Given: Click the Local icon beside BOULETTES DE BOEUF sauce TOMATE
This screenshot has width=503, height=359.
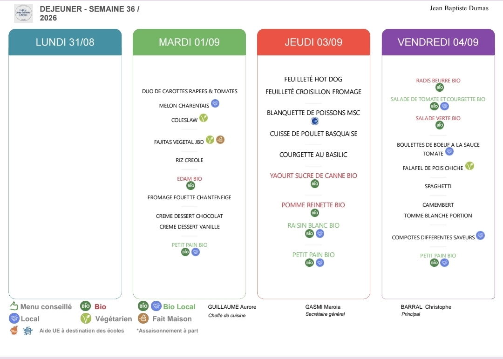Looking at the screenshot, I should coord(449,151).
